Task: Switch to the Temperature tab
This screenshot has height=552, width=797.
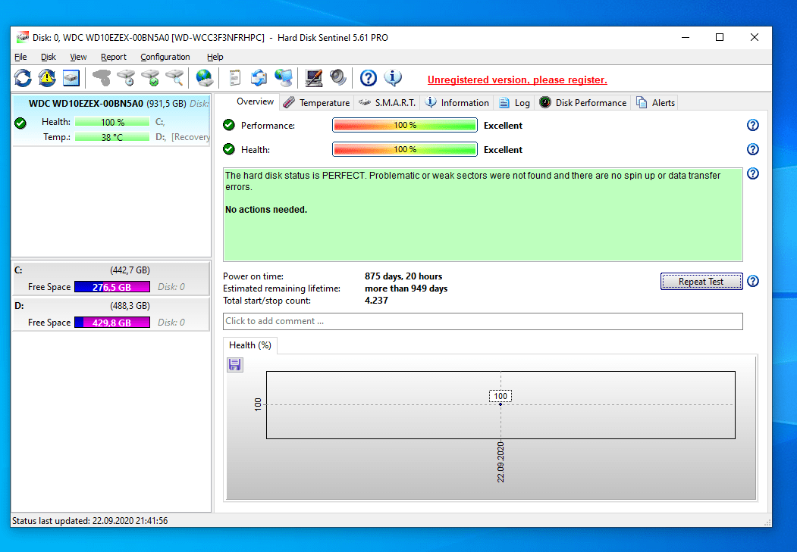Action: coord(316,102)
